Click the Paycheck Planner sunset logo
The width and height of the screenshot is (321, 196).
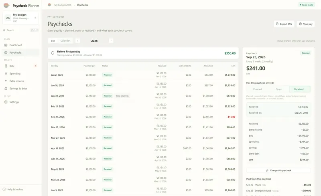pos(6,5)
